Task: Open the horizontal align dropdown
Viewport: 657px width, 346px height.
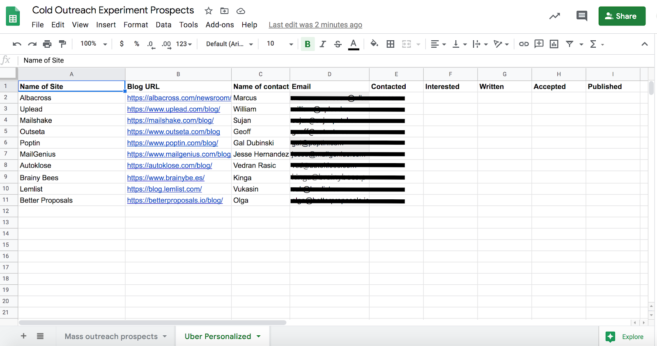Action: [438, 44]
